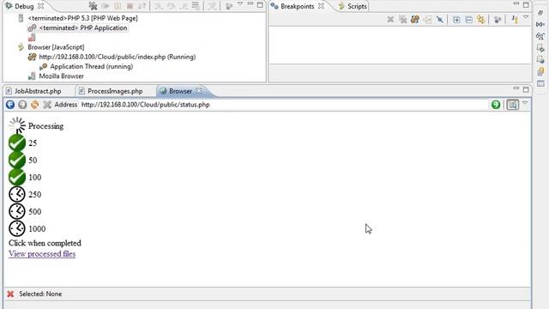Image resolution: width=549 pixels, height=309 pixels.
Task: Click Expand All icon in Breakpoints view
Action: (x=456, y=19)
